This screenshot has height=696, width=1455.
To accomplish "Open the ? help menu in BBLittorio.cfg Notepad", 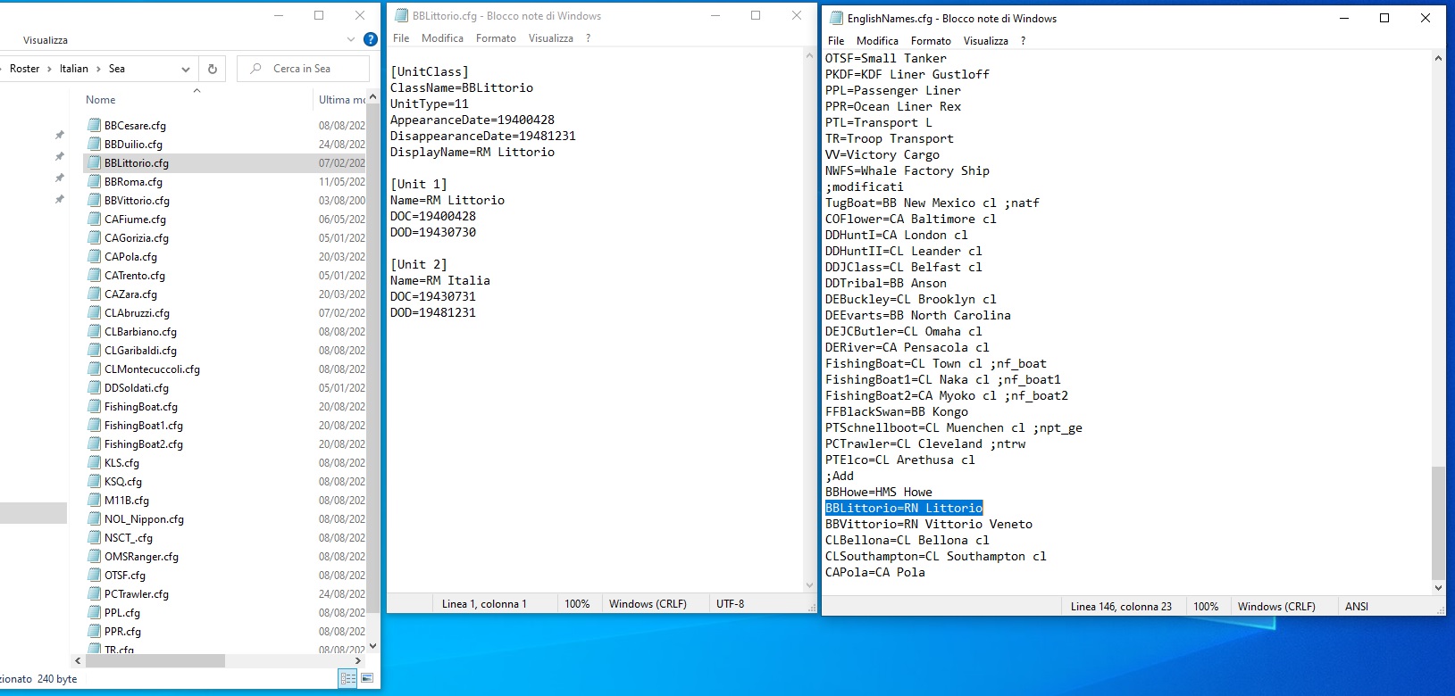I will pyautogui.click(x=588, y=38).
